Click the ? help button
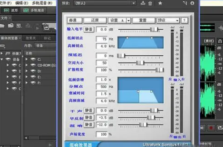This screenshot has width=223, height=147. (x=184, y=21)
